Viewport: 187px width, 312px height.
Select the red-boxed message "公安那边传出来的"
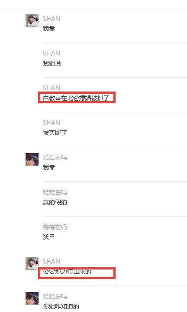tap(67, 272)
